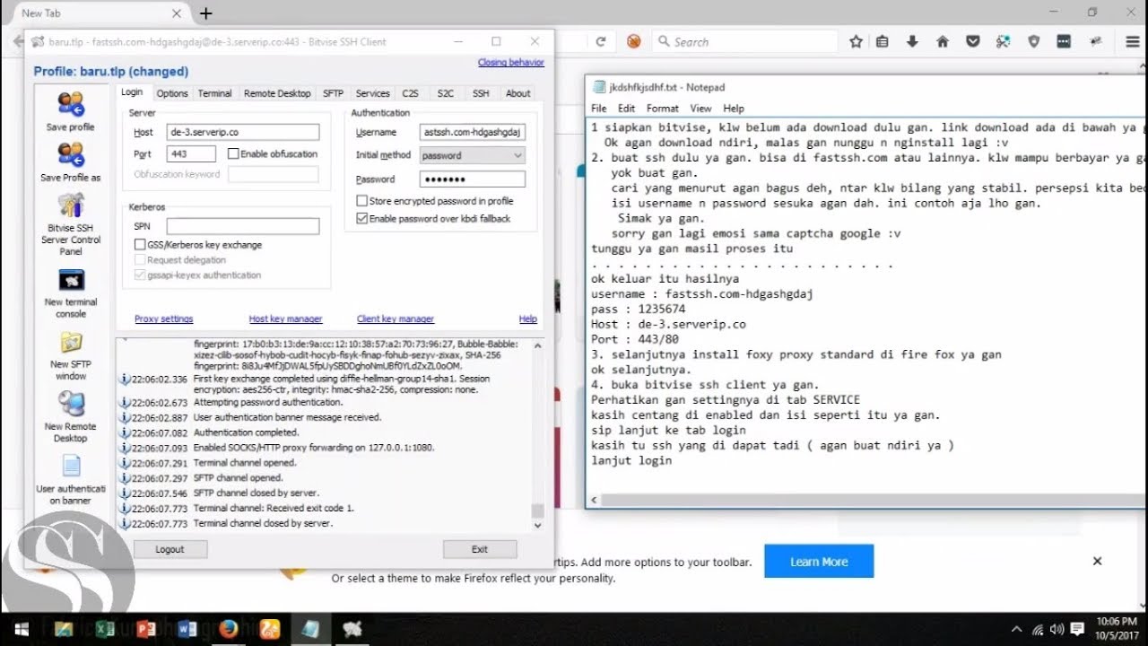Click in the Password field
Screen dimensions: 1148x646
tap(473, 179)
